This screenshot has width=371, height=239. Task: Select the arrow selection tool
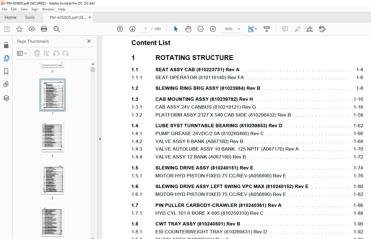(176, 29)
